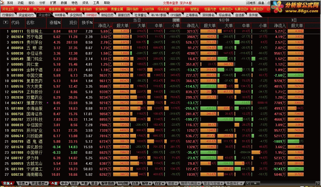Open the 扩展 menu
Viewport: 321px width, 187px height.
click(53, 3)
